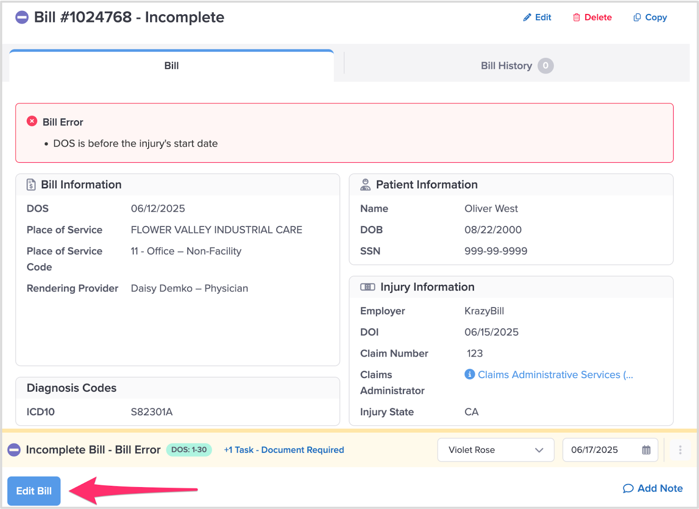Click the Patient Information person icon
Viewport: 699px width, 509px height.
click(x=365, y=184)
